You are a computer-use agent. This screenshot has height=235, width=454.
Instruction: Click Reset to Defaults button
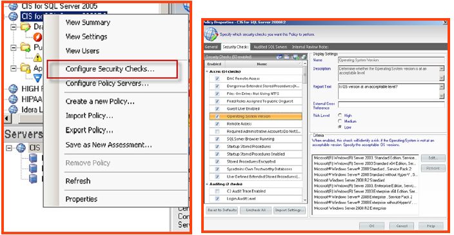click(x=222, y=210)
